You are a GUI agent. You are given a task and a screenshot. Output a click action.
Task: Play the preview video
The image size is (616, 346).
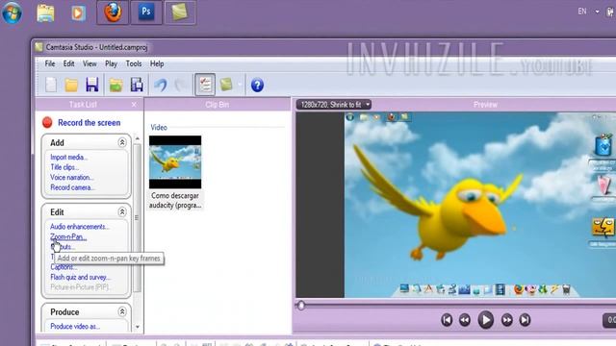click(x=485, y=320)
